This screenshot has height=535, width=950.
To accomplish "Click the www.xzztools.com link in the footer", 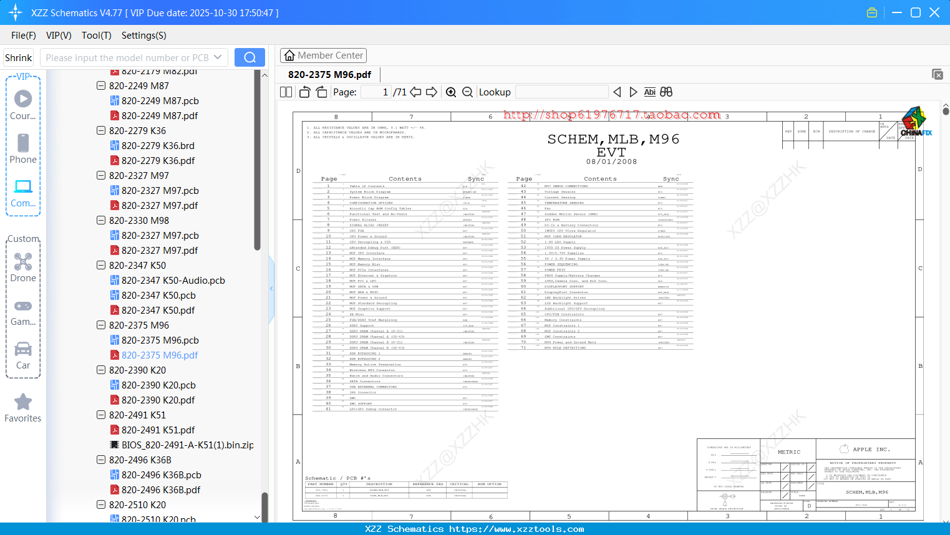I will [516, 529].
